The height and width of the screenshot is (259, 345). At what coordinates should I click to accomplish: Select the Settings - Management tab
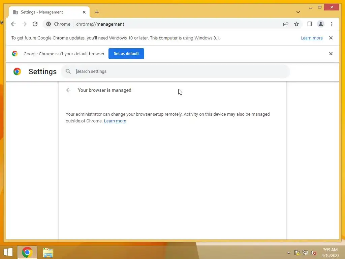tap(49, 12)
